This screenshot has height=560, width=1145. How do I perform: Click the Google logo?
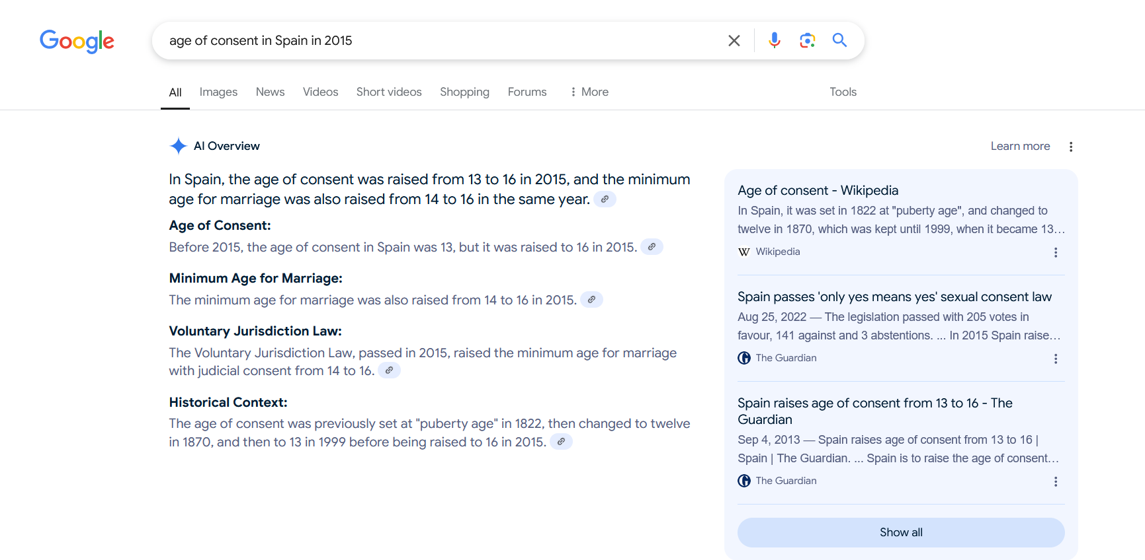(x=77, y=41)
